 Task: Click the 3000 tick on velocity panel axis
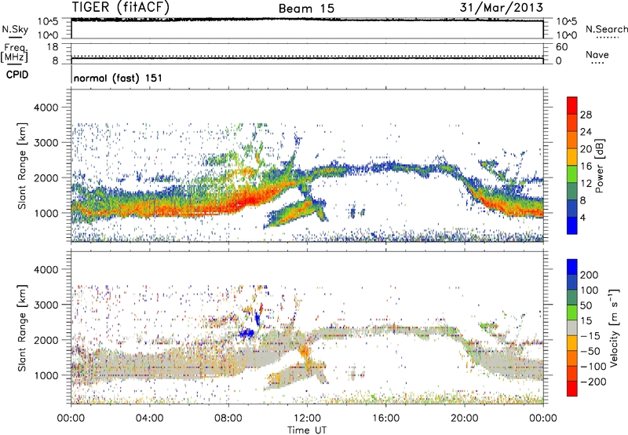click(46, 305)
